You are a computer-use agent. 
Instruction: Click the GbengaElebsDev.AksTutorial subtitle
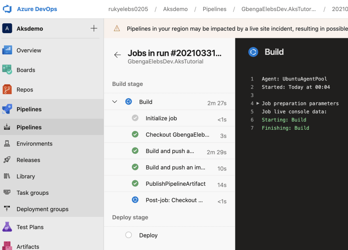[165, 62]
